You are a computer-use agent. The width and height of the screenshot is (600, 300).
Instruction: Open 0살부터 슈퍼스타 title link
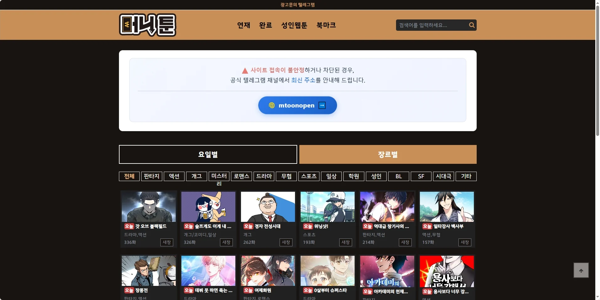point(330,291)
